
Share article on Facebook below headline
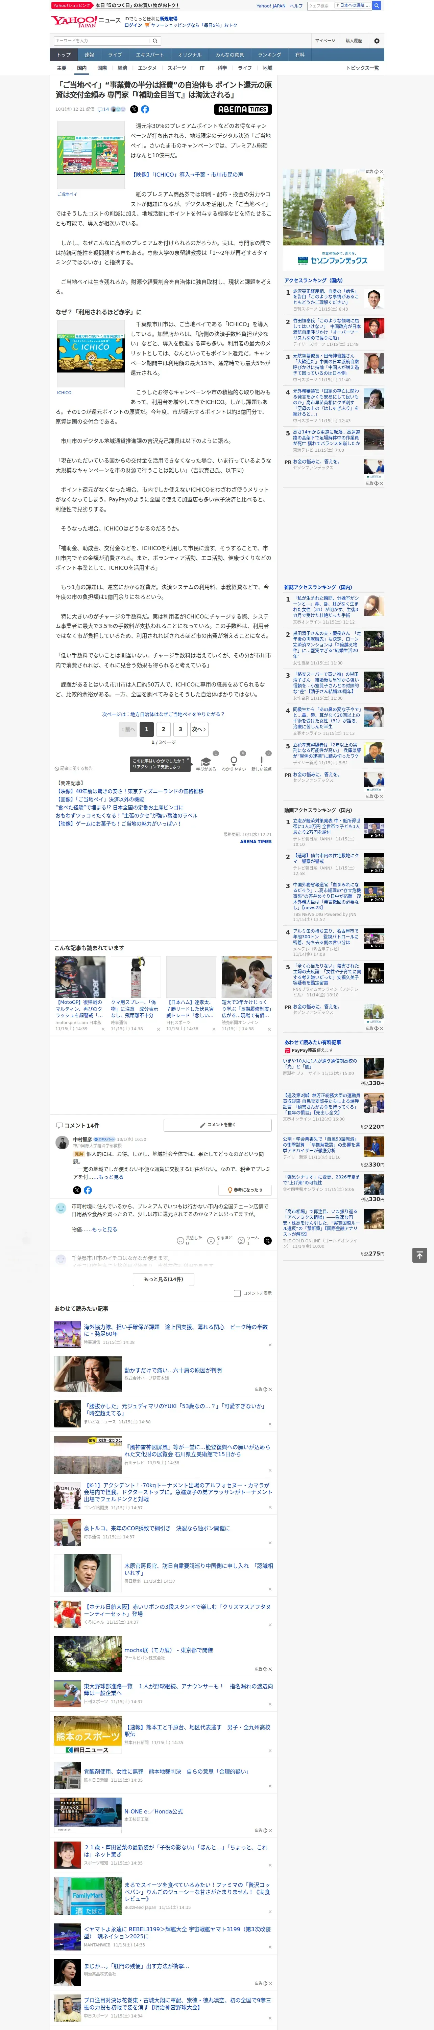[145, 110]
